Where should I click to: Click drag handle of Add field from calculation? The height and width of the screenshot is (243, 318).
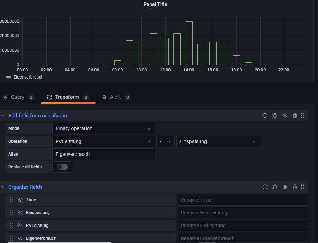click(302, 116)
